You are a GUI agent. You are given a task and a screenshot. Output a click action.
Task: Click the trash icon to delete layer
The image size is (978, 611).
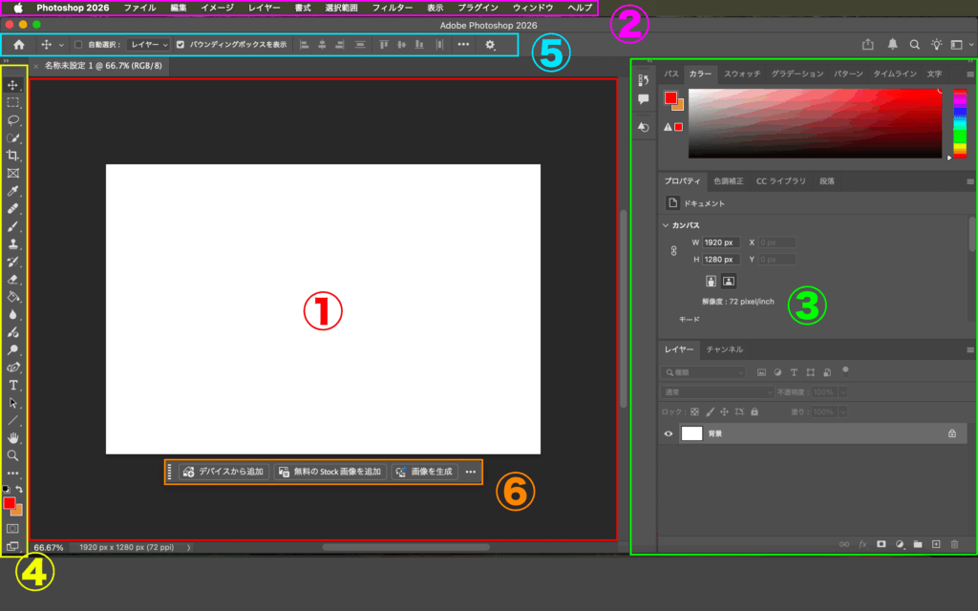point(954,544)
